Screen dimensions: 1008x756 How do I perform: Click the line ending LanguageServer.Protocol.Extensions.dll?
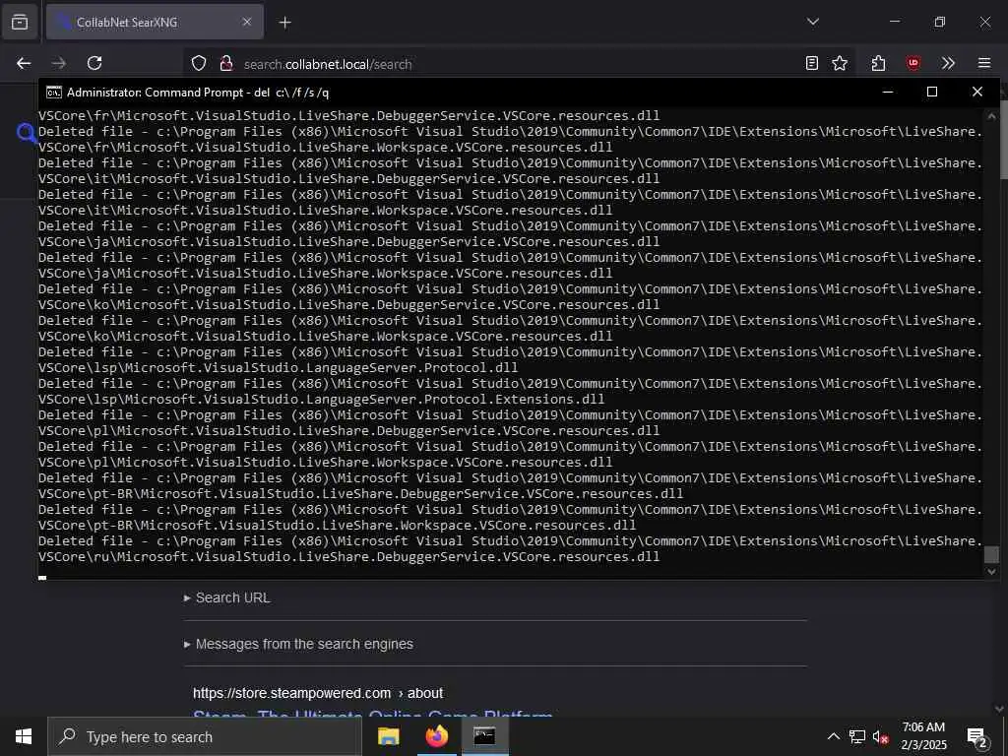[322, 400]
